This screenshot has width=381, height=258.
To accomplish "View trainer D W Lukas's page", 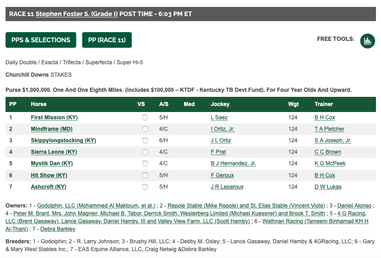I will [328, 186].
